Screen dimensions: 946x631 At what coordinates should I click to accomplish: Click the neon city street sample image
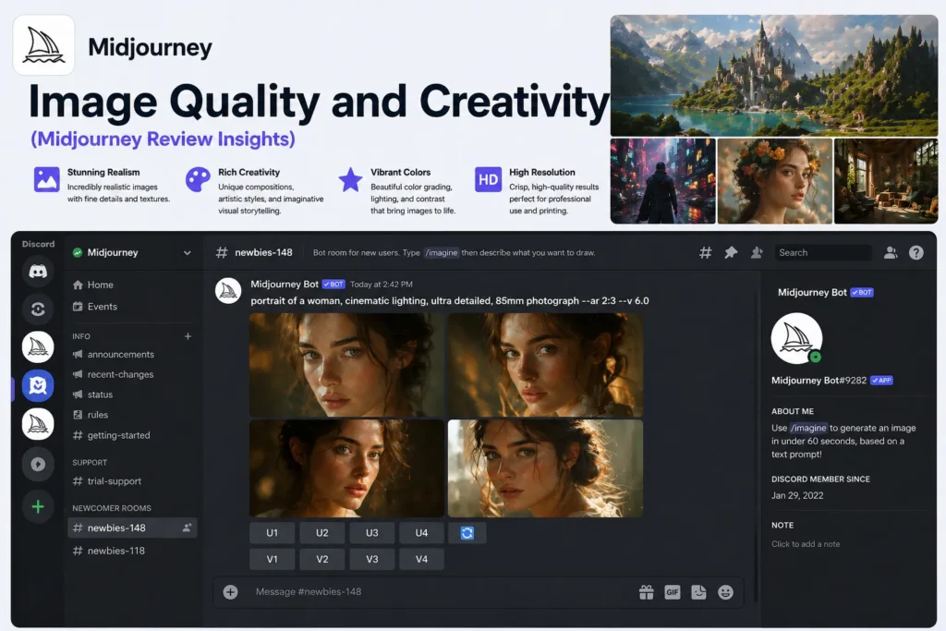[663, 181]
